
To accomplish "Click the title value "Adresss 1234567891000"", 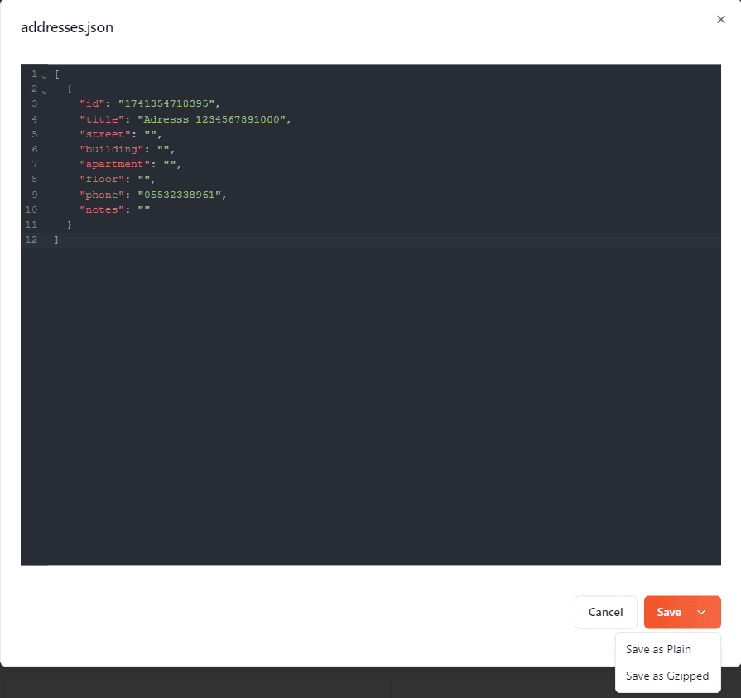I will [214, 119].
